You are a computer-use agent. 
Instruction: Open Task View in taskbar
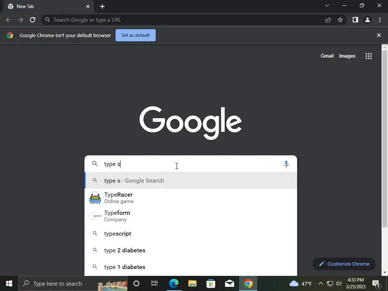coord(155,283)
